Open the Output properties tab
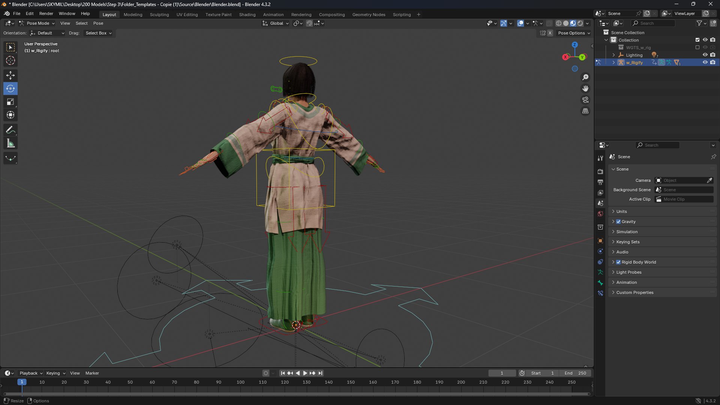Viewport: 720px width, 405px height. tap(600, 182)
